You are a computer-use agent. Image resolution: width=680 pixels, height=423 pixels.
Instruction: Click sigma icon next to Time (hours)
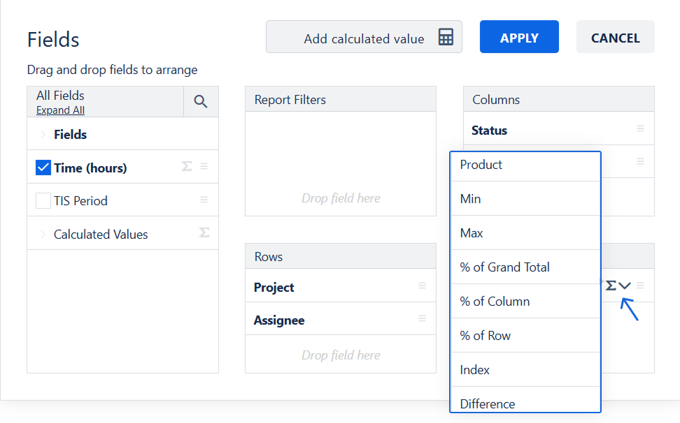coord(187,166)
